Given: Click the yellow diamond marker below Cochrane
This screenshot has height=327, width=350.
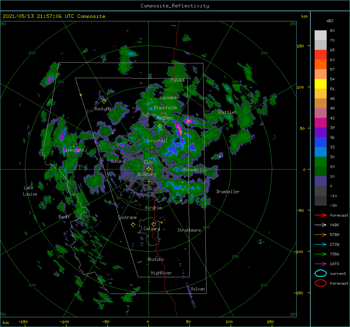Looking at the screenshot, I should [x=133, y=225].
